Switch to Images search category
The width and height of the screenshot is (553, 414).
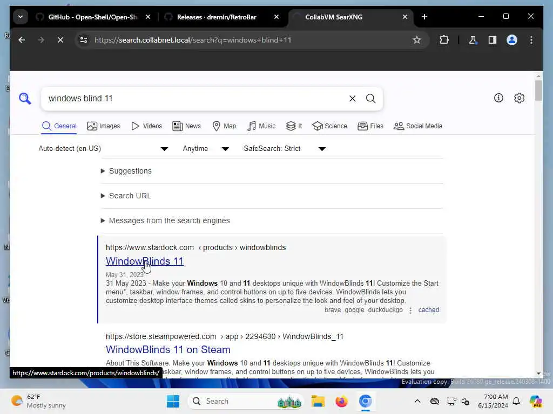coord(103,126)
